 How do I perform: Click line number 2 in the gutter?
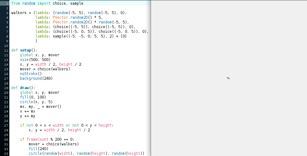click(7, 8)
